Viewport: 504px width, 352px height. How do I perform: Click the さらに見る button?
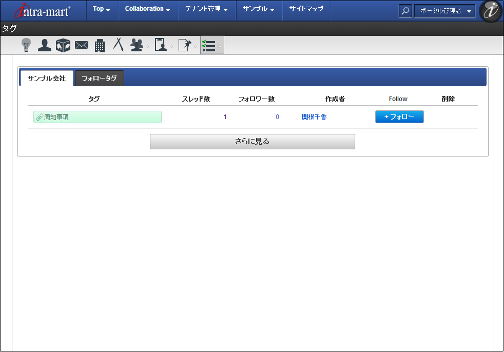[x=252, y=142]
